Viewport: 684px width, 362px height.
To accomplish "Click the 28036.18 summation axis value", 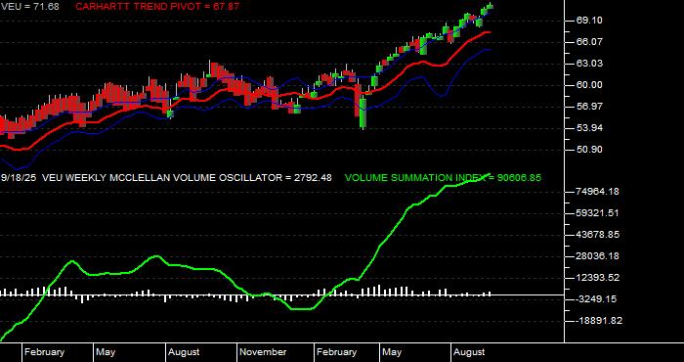I will 597,256.
